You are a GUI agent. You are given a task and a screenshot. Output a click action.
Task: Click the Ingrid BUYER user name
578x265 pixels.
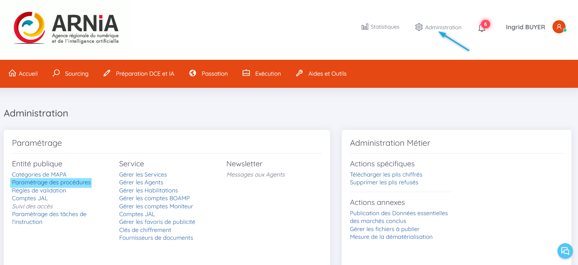tap(525, 27)
